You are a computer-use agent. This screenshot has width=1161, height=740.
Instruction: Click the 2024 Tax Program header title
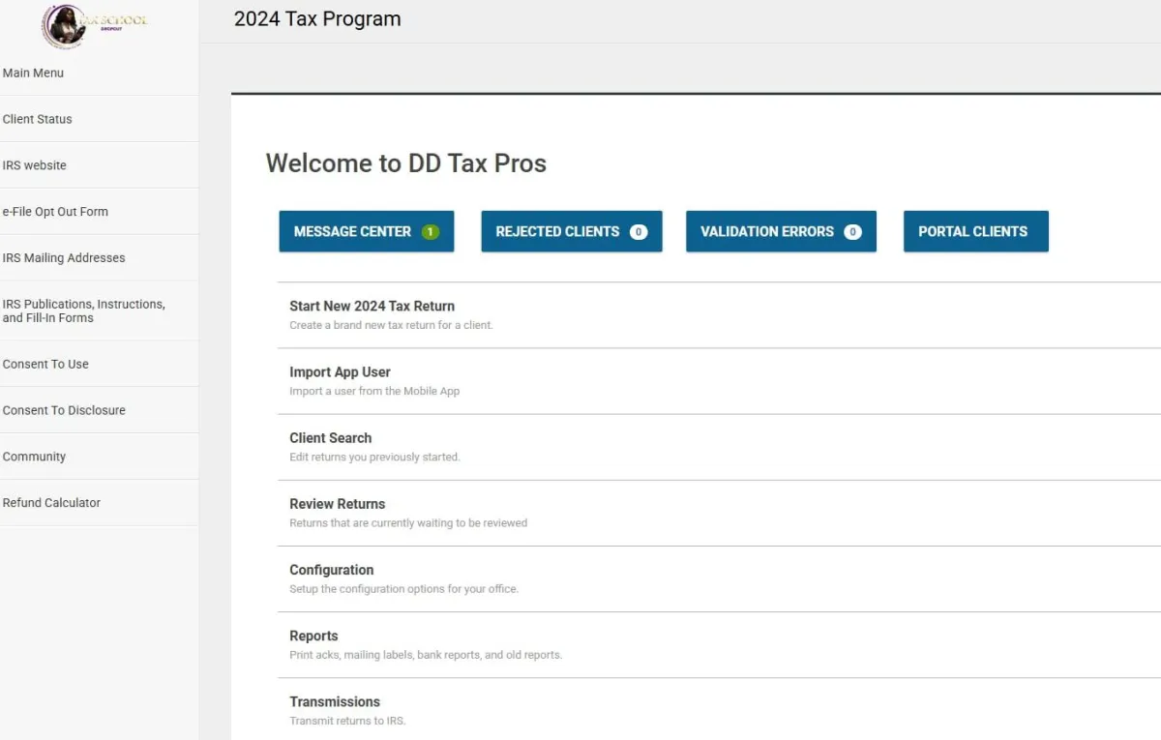click(317, 18)
